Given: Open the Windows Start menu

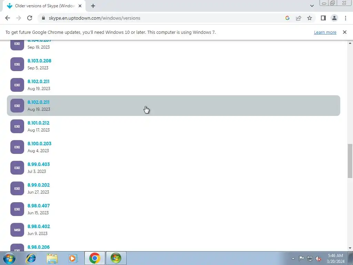Looking at the screenshot, I should (x=9, y=258).
